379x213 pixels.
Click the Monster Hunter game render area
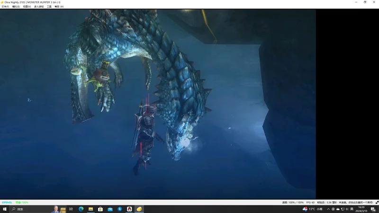click(158, 104)
